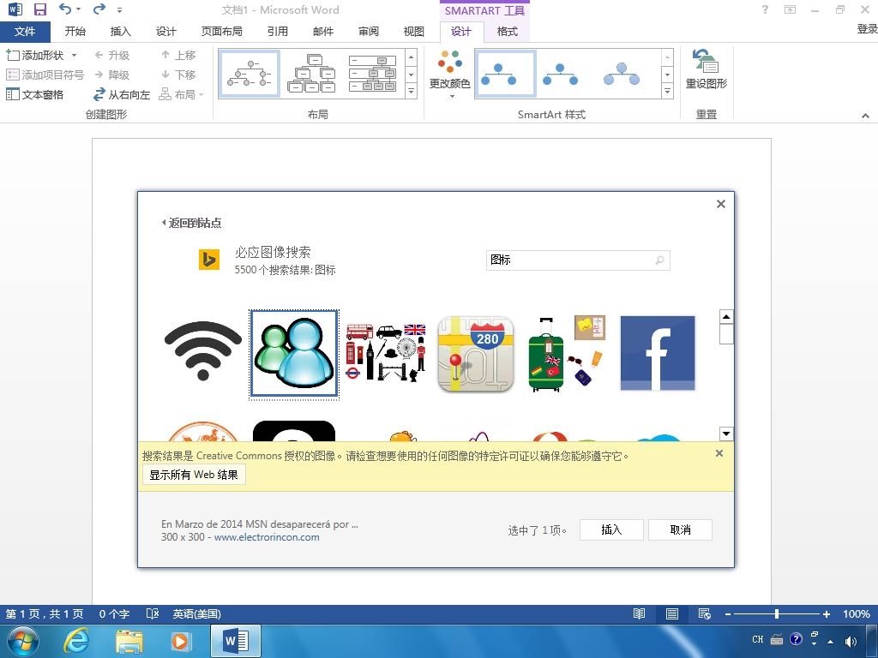Click the zoom out minus button
The width and height of the screenshot is (878, 658).
click(728, 614)
